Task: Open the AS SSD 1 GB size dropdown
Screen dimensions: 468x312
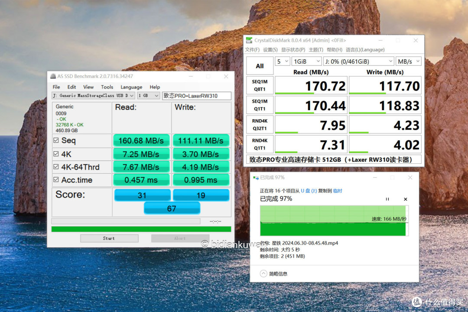Action: (x=148, y=95)
